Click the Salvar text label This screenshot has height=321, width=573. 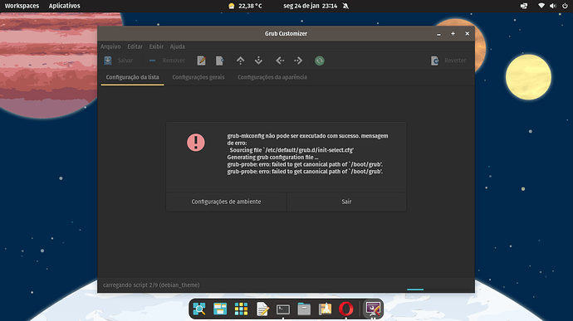[125, 61]
